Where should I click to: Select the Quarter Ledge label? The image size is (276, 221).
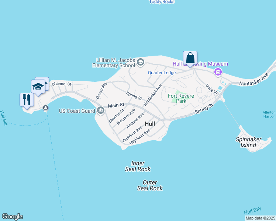tap(162, 73)
